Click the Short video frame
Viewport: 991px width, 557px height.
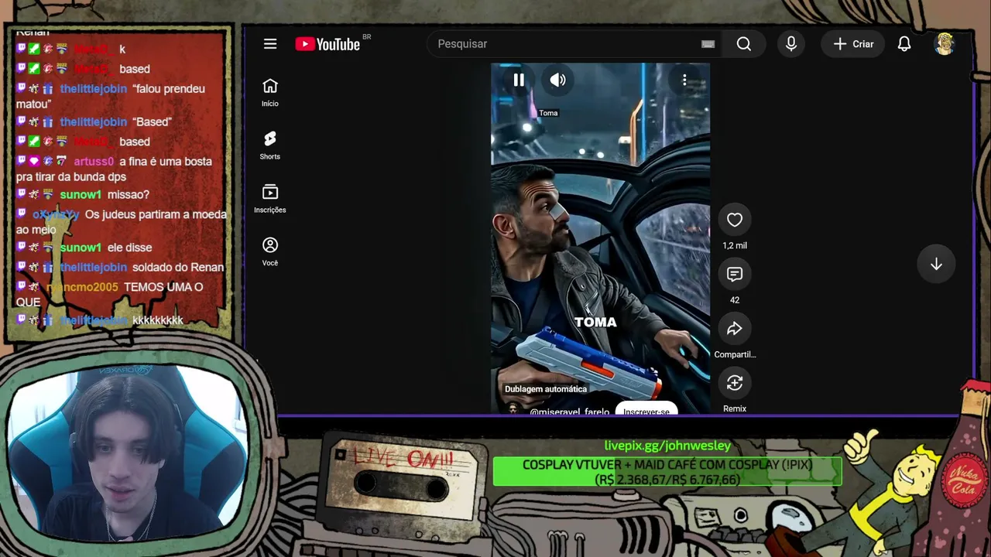[x=600, y=238]
